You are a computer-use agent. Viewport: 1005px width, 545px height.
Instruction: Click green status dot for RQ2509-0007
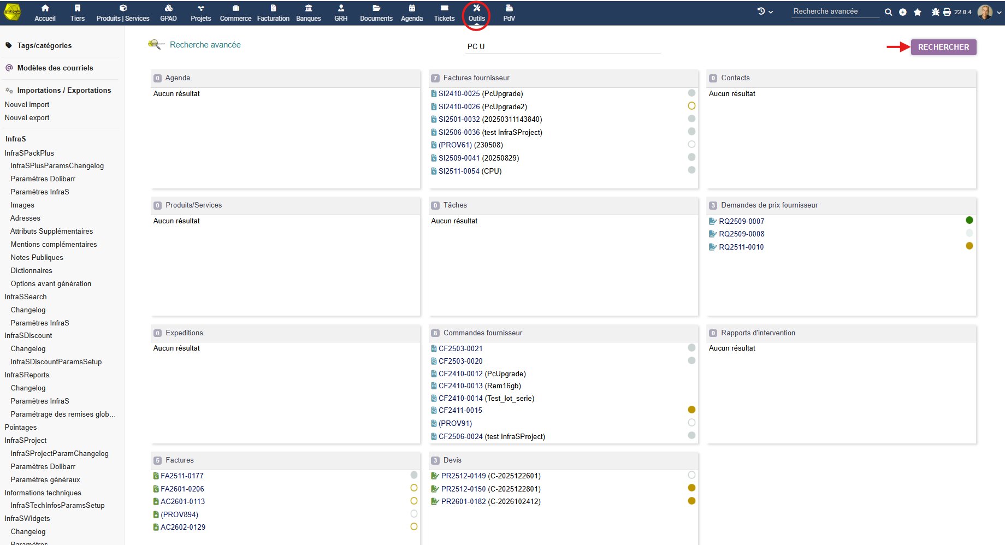969,220
